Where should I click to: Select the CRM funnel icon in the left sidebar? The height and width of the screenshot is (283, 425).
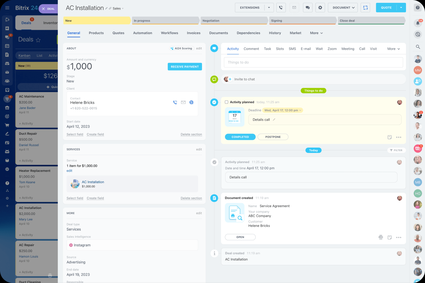click(x=7, y=99)
